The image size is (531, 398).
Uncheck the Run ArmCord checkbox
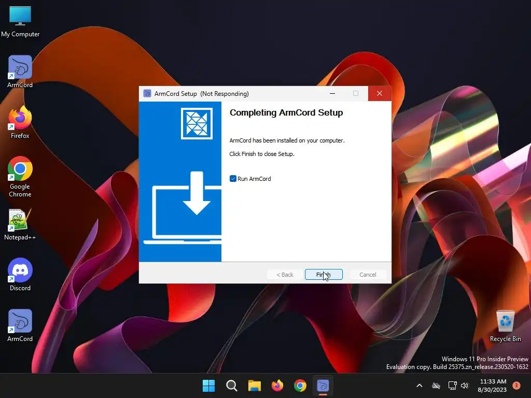[233, 179]
